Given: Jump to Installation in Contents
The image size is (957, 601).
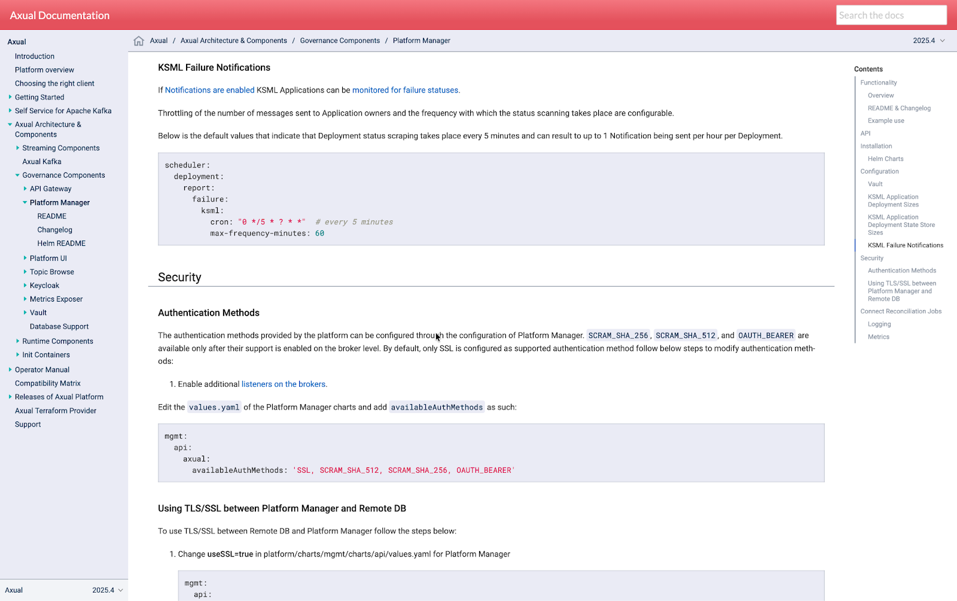Looking at the screenshot, I should pyautogui.click(x=876, y=146).
